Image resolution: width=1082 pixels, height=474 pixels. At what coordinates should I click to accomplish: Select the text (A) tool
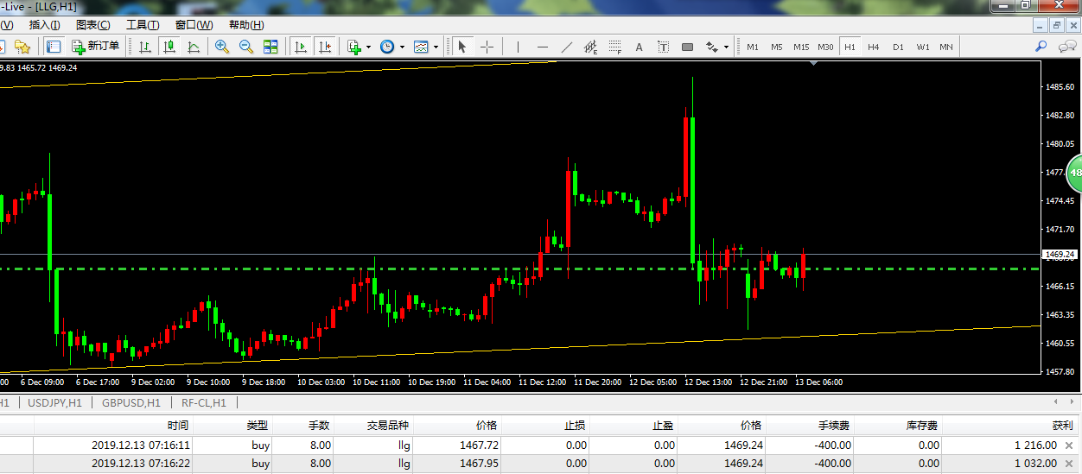click(x=640, y=47)
